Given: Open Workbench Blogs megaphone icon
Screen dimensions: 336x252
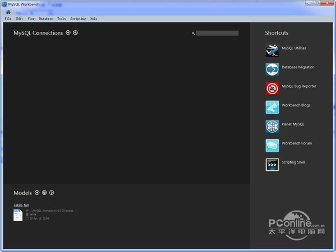Looking at the screenshot, I should (x=272, y=108).
